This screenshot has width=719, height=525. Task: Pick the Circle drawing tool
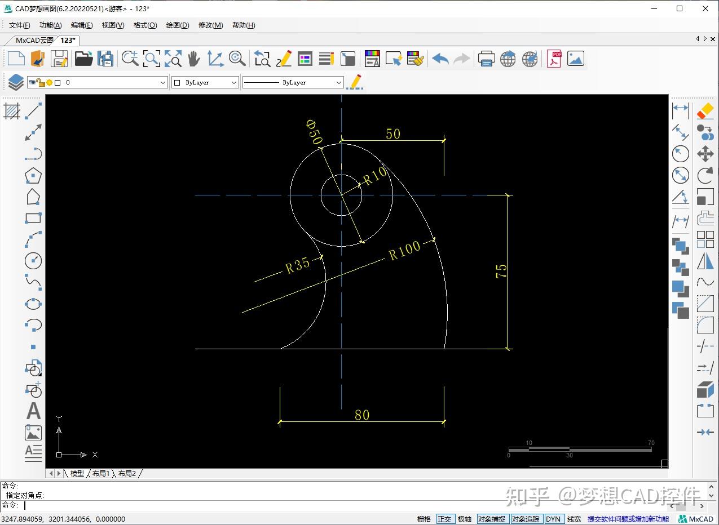tap(33, 261)
